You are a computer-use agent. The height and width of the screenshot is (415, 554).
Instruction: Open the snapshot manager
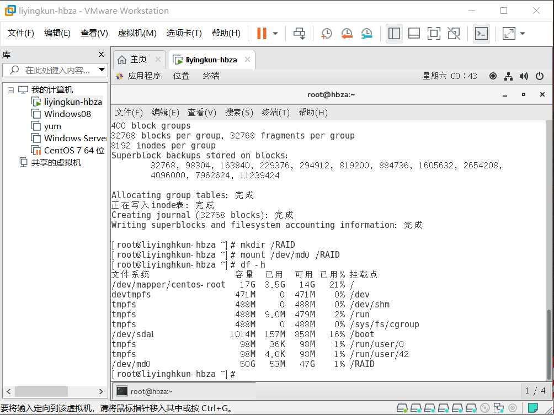(x=367, y=34)
